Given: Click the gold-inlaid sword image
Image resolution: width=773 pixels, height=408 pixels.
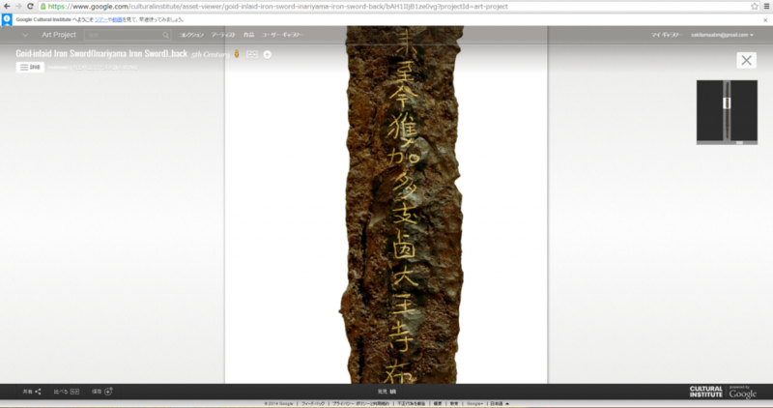Looking at the screenshot, I should (402, 205).
